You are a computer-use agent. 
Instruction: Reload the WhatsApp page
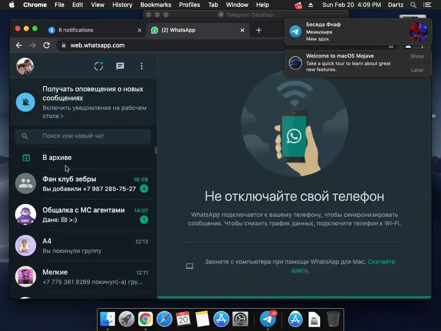click(x=47, y=45)
